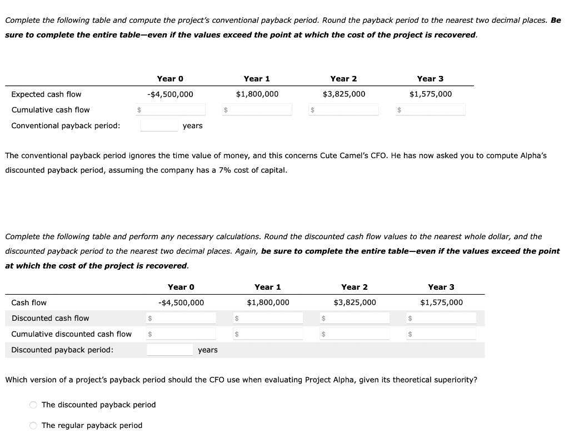Click the Year 3 discounted cash flow field

tap(442, 318)
